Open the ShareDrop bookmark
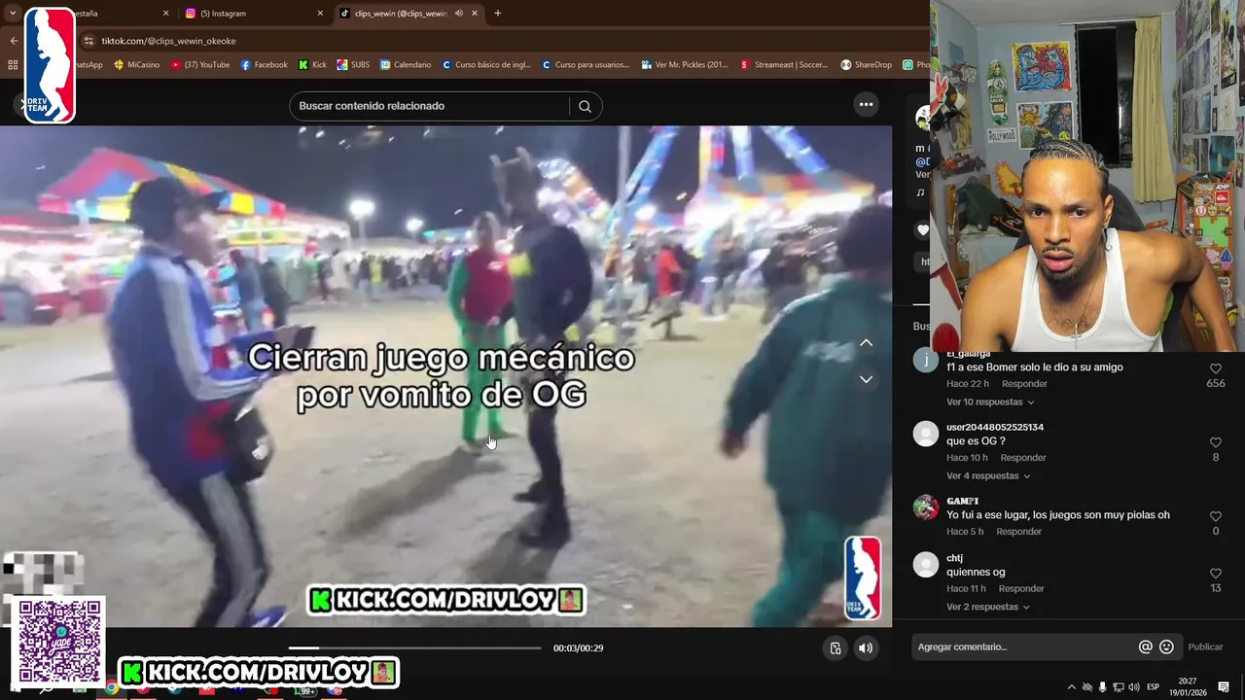1245x700 pixels. click(x=867, y=65)
